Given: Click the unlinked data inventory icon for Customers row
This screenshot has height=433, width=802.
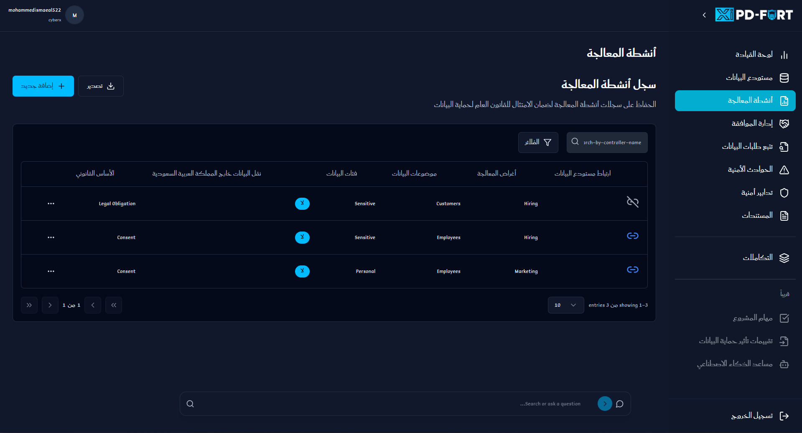Looking at the screenshot, I should pos(632,202).
